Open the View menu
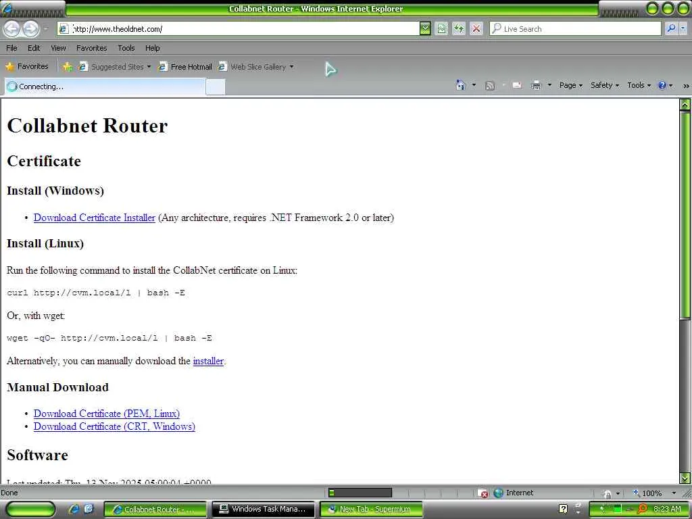This screenshot has height=519, width=692. [x=58, y=48]
